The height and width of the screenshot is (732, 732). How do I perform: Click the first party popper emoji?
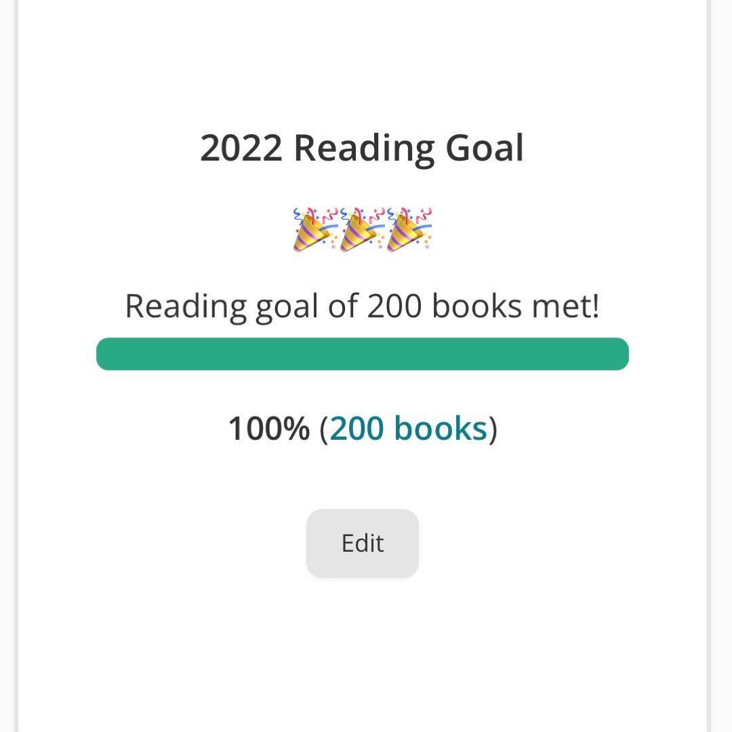point(315,230)
